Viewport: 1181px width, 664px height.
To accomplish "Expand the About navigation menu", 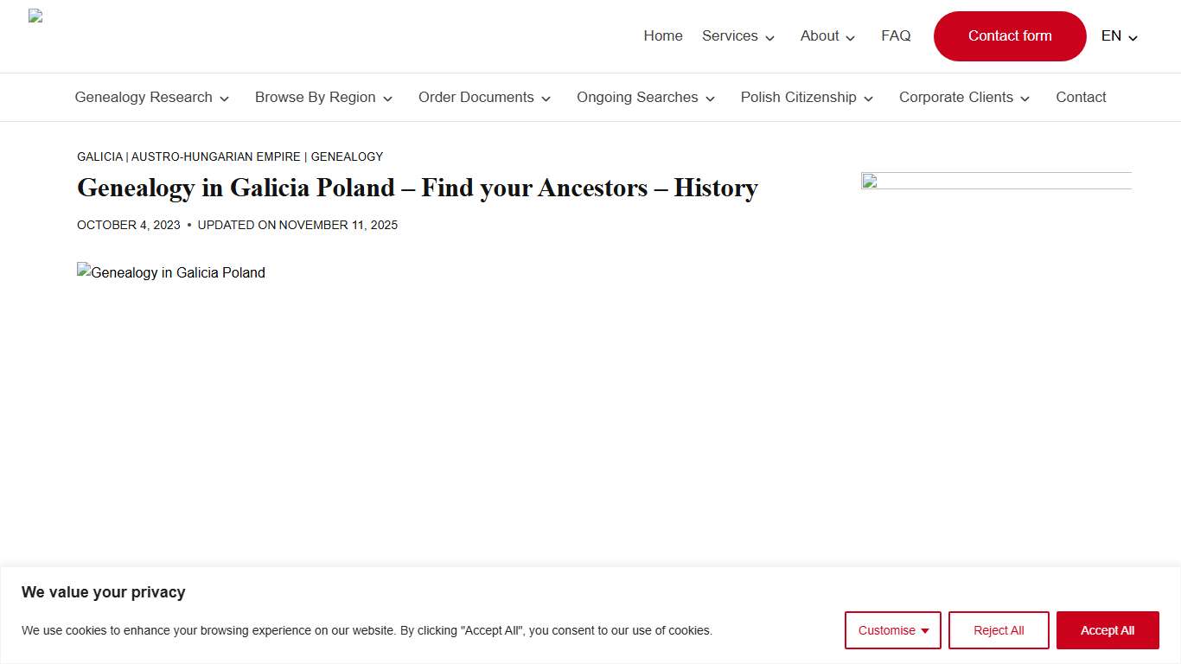I will 820,35.
